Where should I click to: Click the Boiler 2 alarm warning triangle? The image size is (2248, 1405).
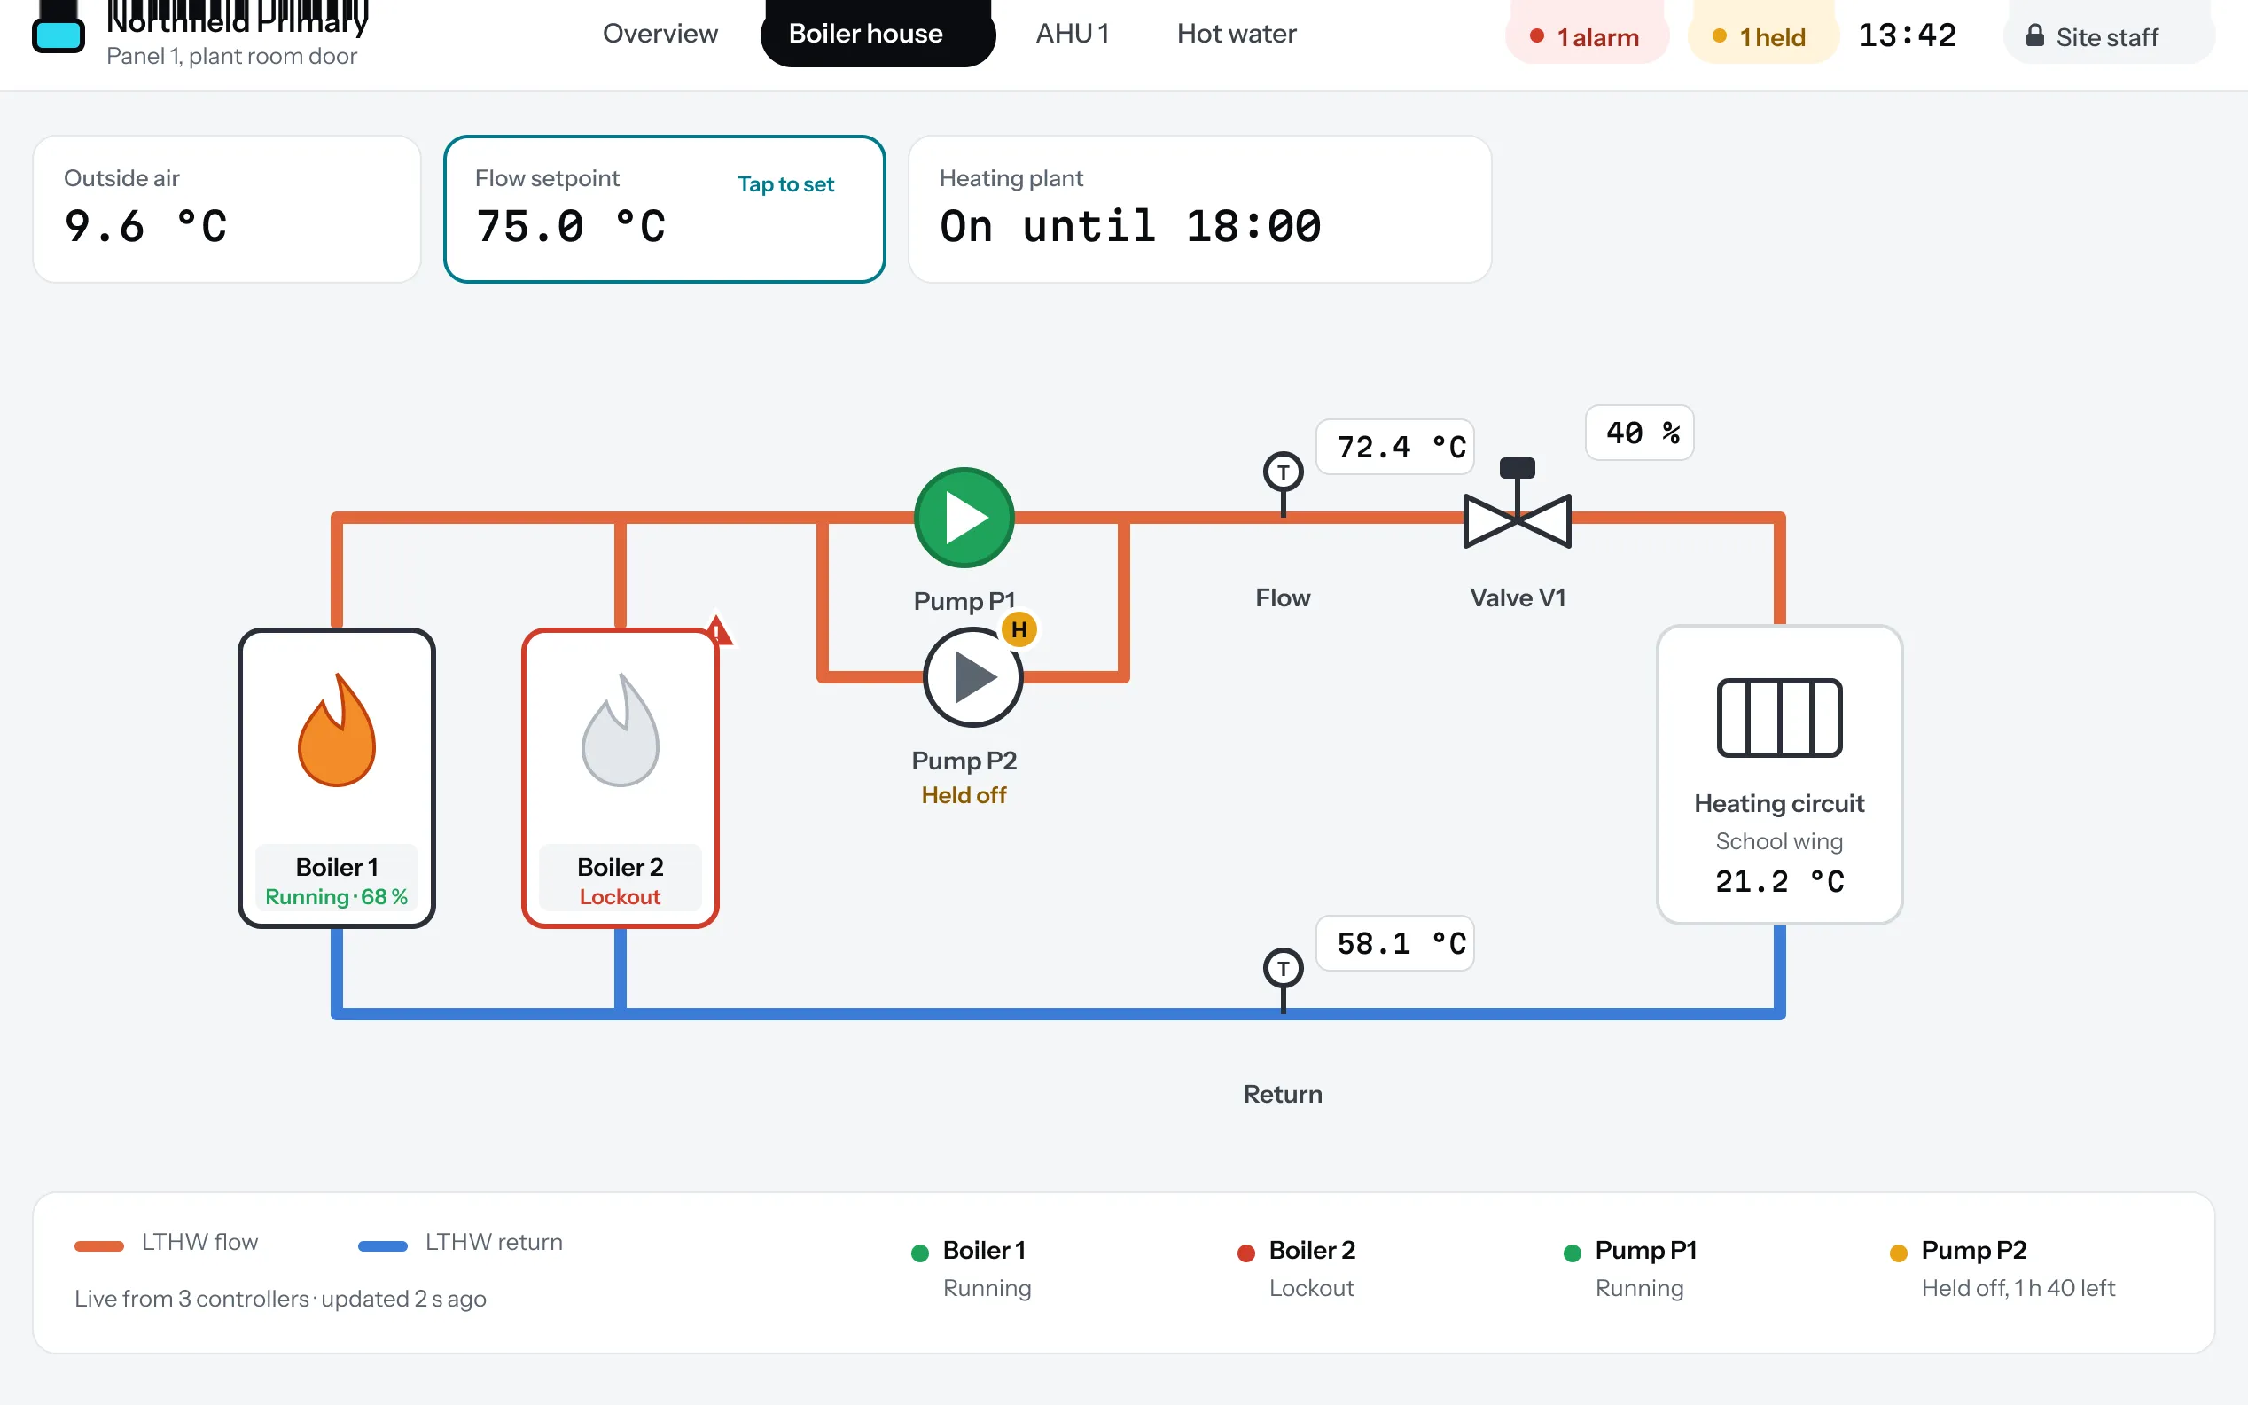click(x=717, y=630)
